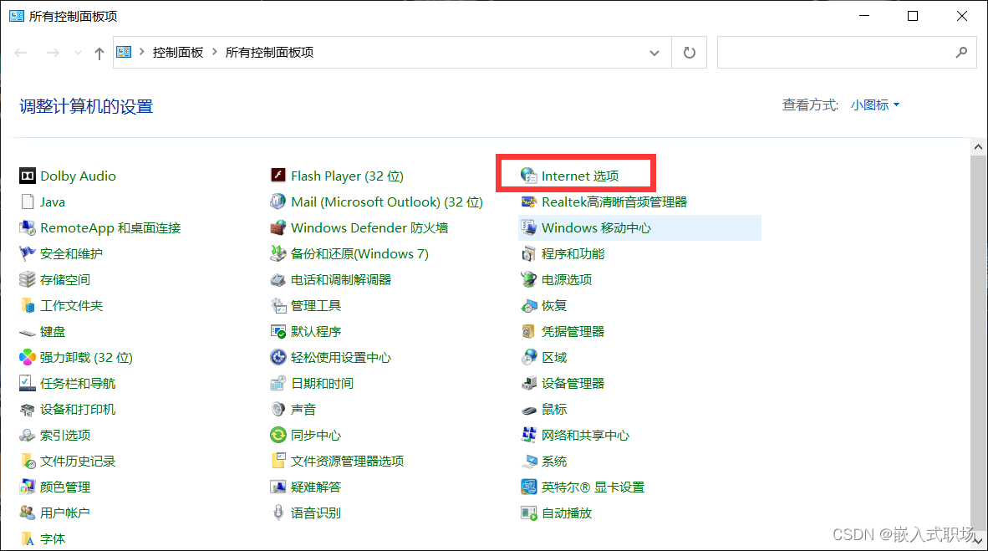The height and width of the screenshot is (551, 988).
Task: Click the control panel search box
Action: 847,53
